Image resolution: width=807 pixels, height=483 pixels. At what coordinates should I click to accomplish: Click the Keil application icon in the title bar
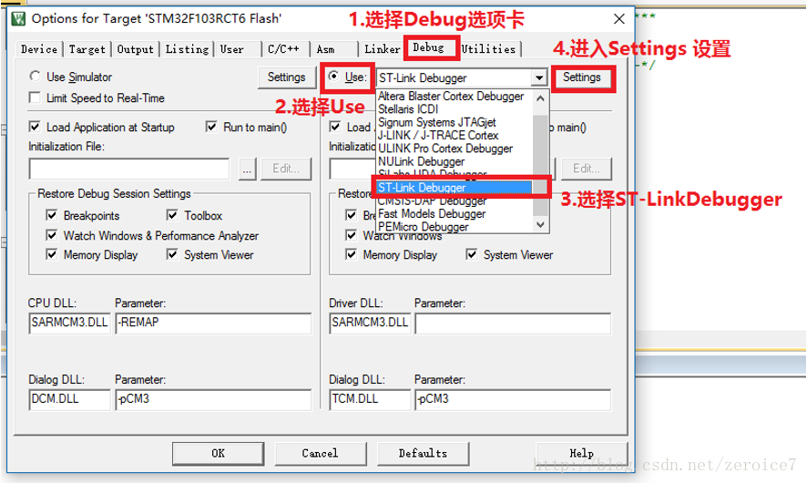(x=19, y=19)
